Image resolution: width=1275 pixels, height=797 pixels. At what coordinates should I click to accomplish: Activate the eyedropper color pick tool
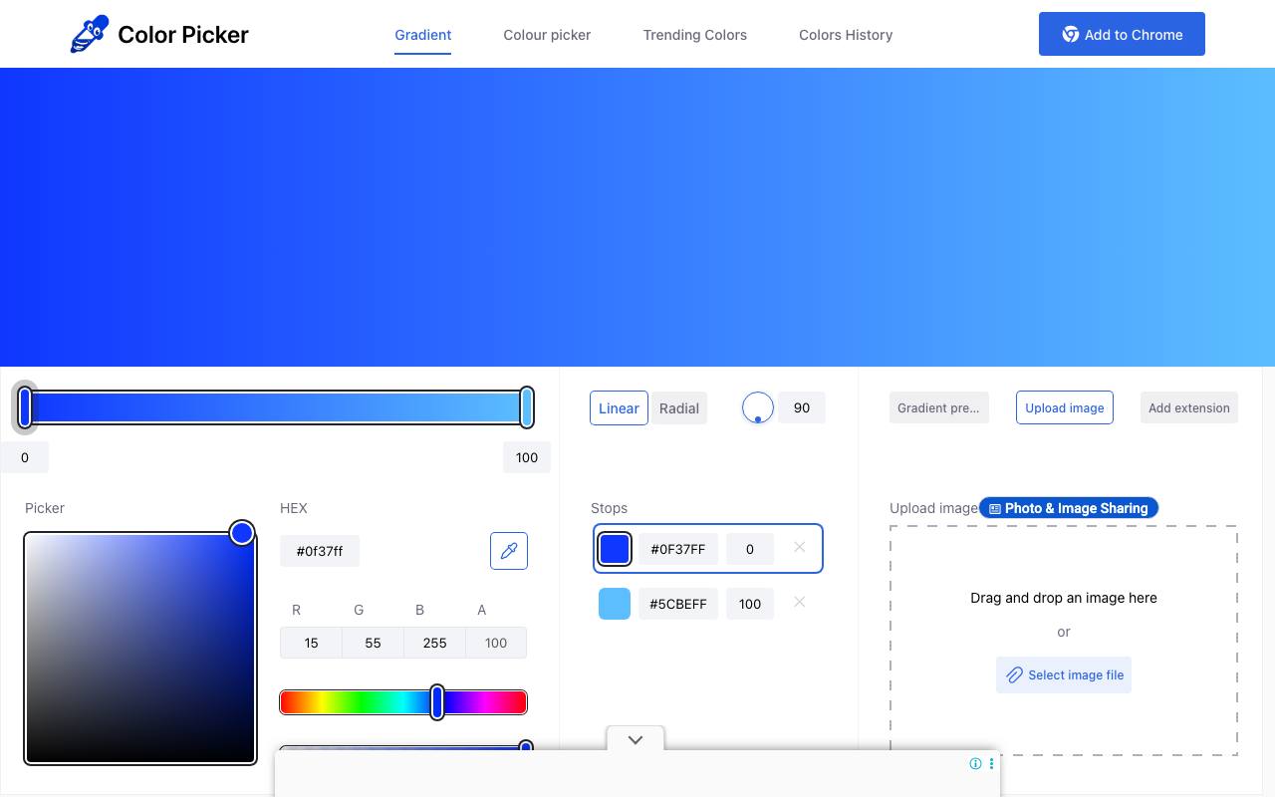509,551
